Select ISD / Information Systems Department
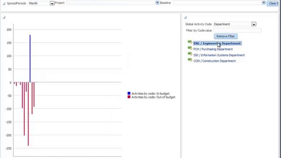Viewport: 281px width, 158px height. tap(219, 55)
